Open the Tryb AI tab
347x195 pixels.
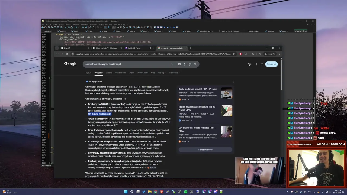[88, 73]
